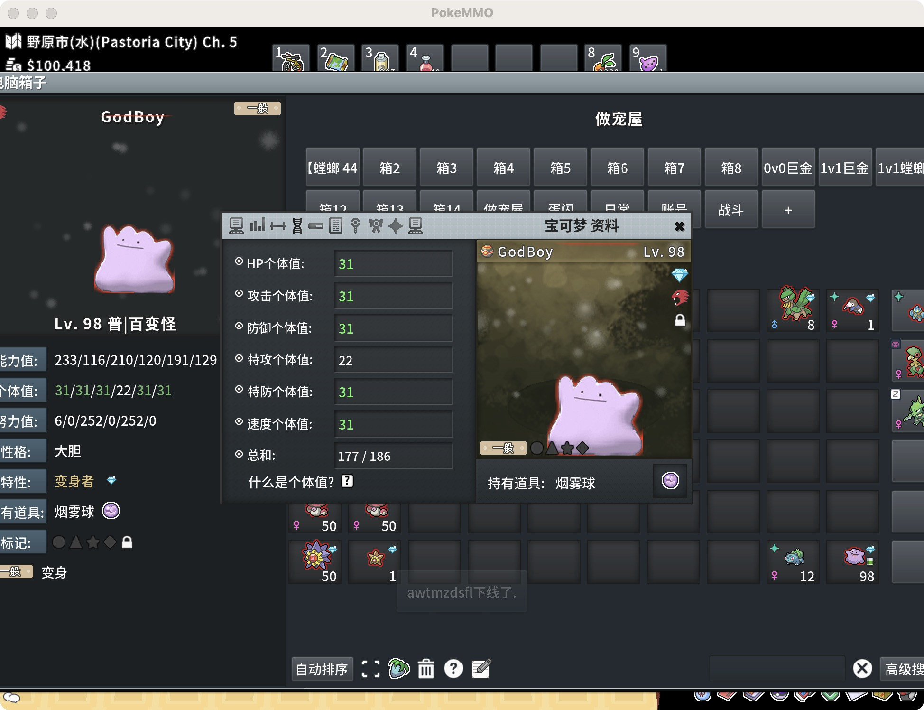Toggle the star marking in left panel
924x710 pixels.
[93, 542]
